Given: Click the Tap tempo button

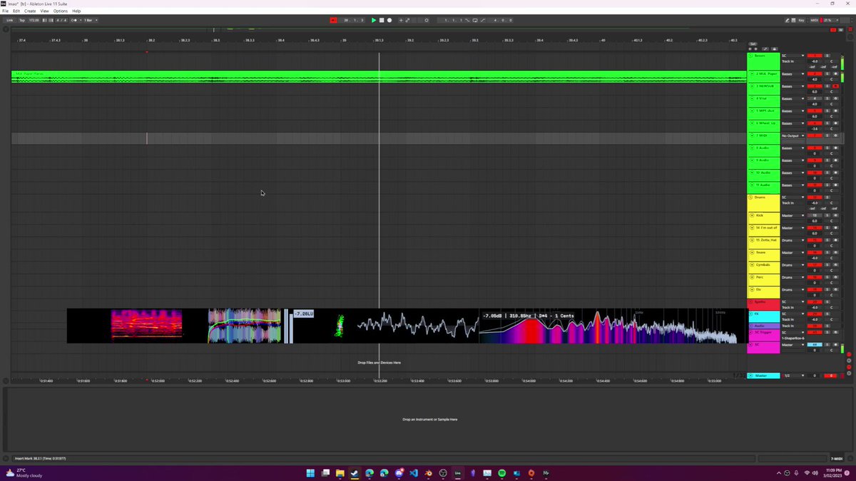Looking at the screenshot, I should click(x=22, y=20).
